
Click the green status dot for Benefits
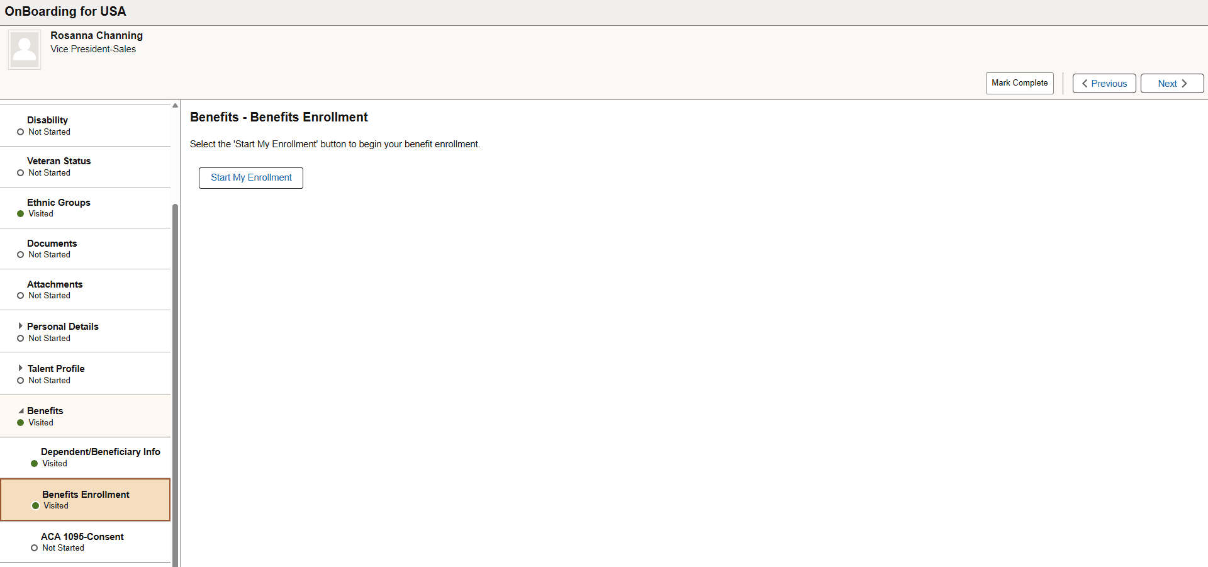pos(20,423)
